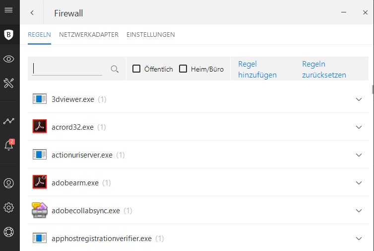Viewport: 374px width, 251px height.
Task: Click the apphostregistrationverifier.exe application icon
Action: pyautogui.click(x=40, y=238)
